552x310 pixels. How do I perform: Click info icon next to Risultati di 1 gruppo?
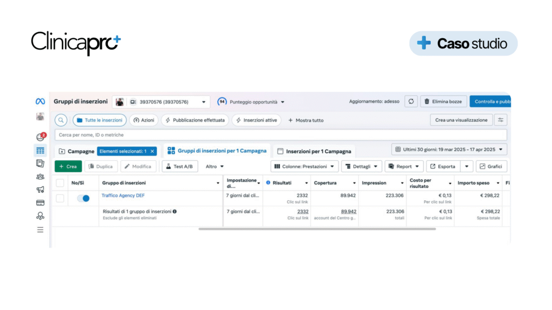[x=175, y=212]
